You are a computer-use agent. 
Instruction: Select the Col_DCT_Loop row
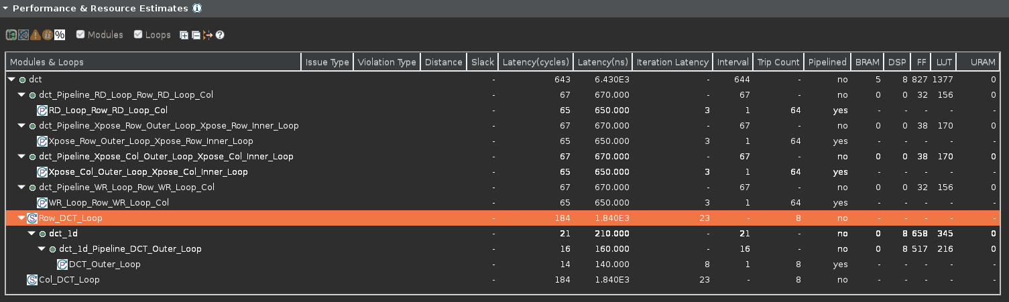(x=69, y=280)
